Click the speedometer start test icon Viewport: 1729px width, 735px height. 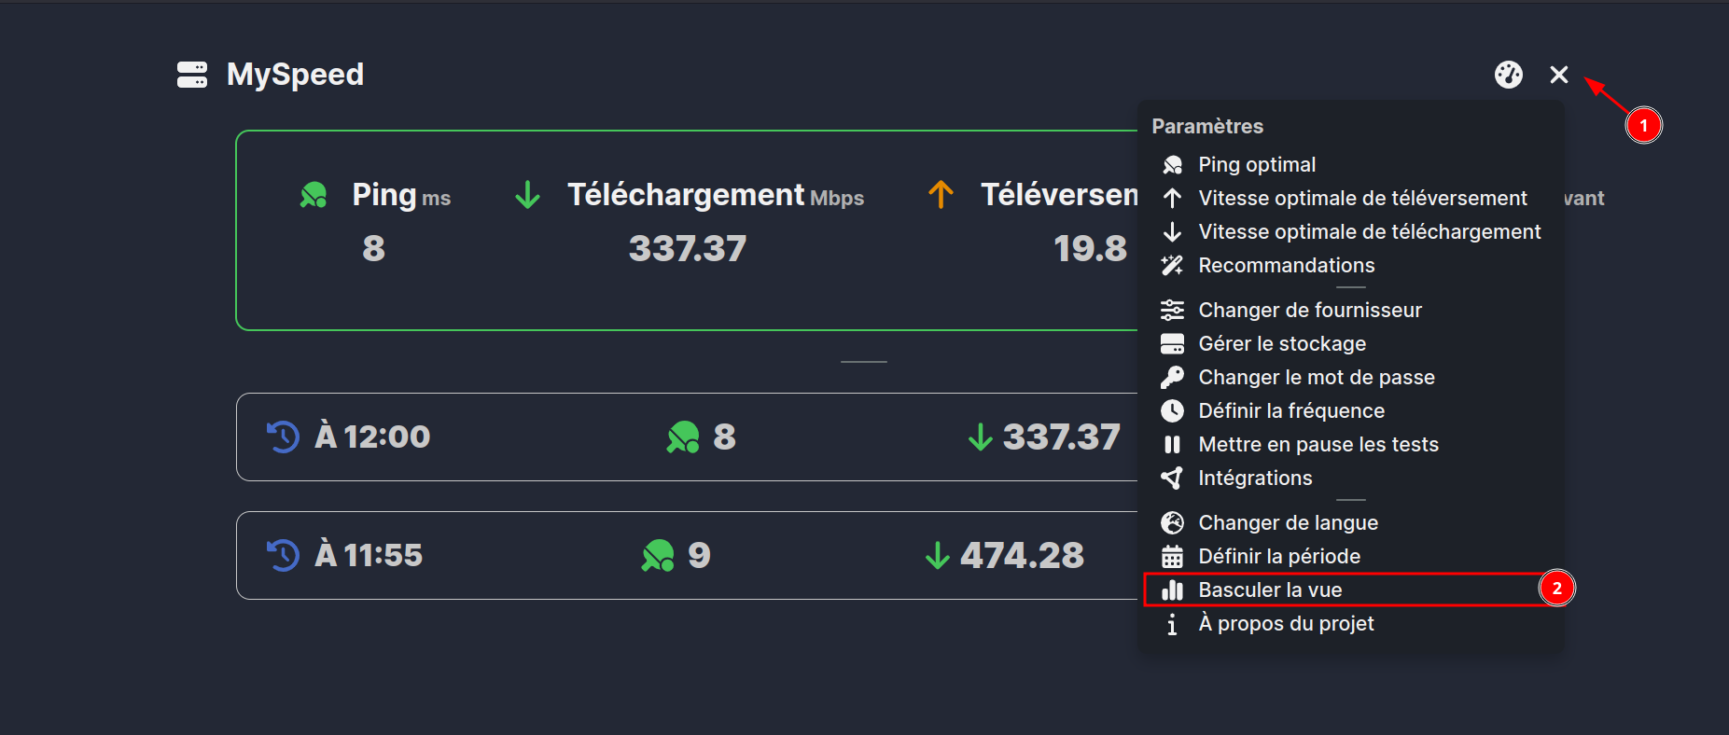click(1508, 75)
